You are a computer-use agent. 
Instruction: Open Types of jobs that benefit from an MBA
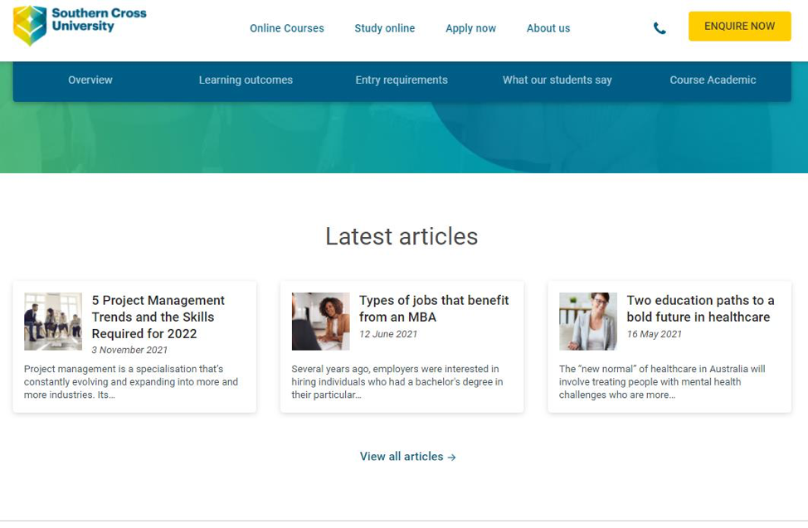tap(434, 308)
